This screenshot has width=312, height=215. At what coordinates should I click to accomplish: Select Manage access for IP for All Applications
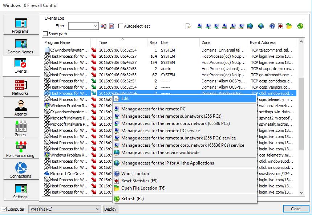(185, 163)
